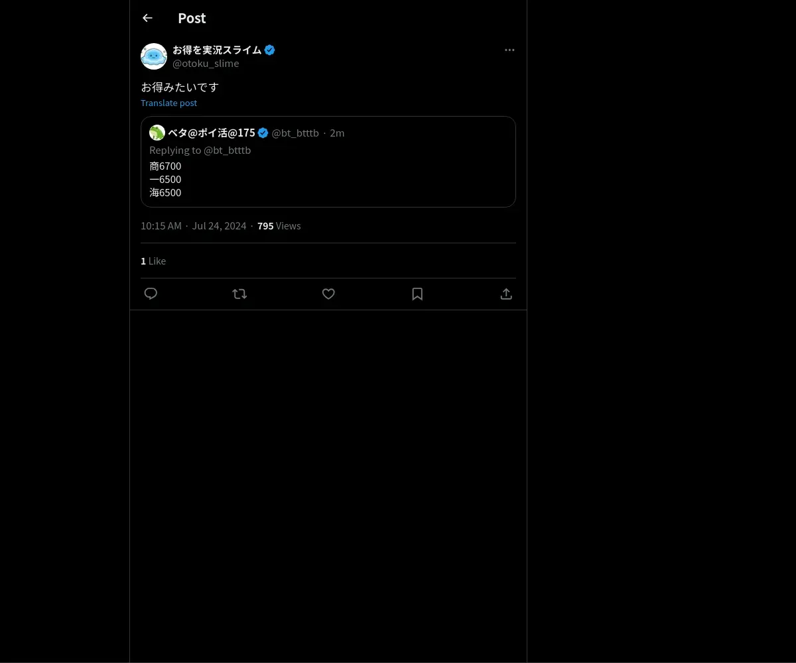The height and width of the screenshot is (663, 796).
Task: Click verified badge next to お得を実況スライム
Action: [270, 50]
